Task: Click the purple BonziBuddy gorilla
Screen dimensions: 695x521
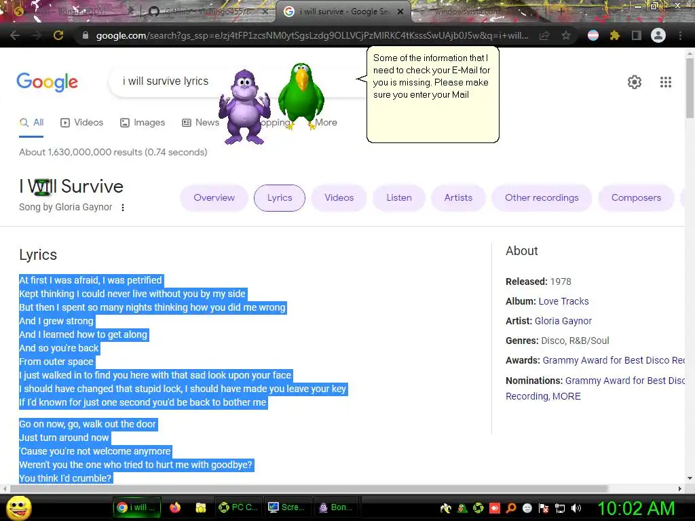Action: 244,107
